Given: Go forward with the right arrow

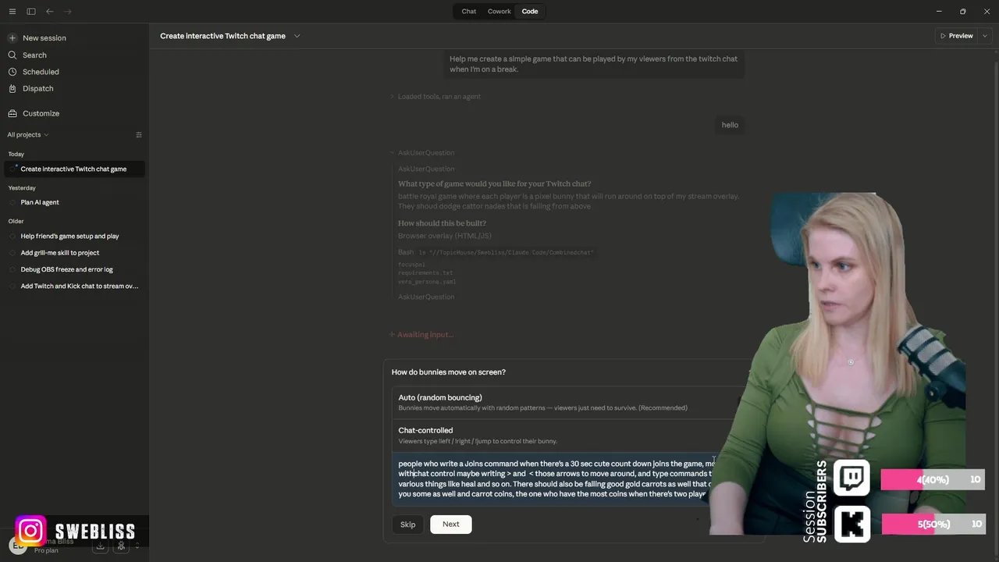Looking at the screenshot, I should [x=68, y=12].
